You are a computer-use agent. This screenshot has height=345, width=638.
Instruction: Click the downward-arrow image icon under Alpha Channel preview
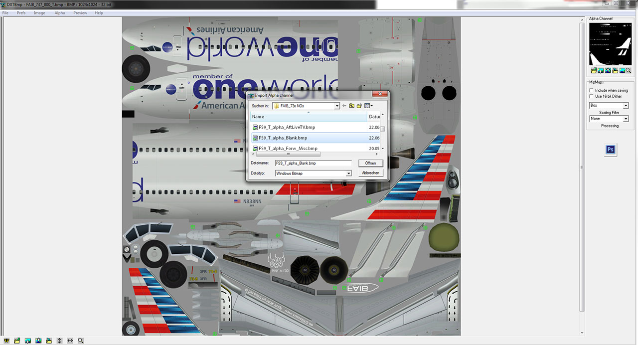pyautogui.click(x=601, y=70)
